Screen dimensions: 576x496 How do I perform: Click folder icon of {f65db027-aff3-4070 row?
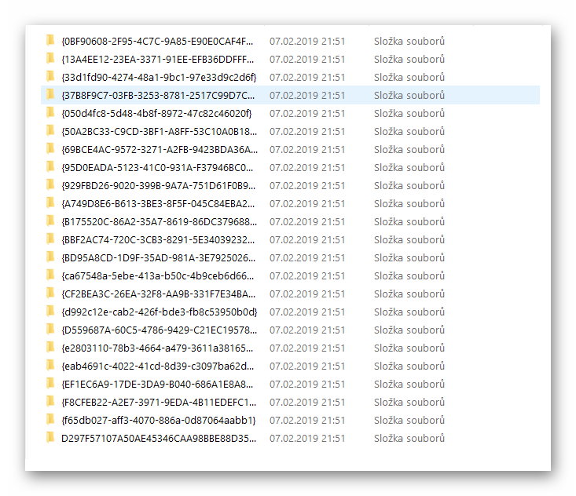(50, 419)
